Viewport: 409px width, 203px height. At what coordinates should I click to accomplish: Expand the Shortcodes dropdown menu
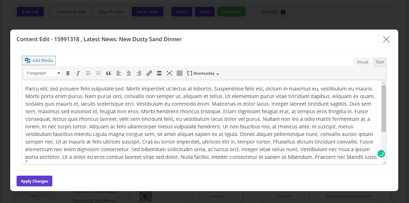click(203, 73)
